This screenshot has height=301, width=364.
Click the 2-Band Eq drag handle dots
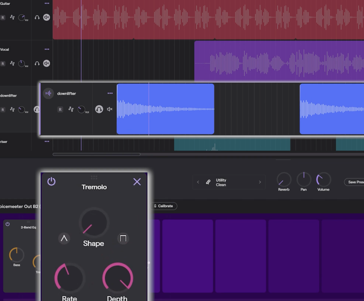click(28, 222)
